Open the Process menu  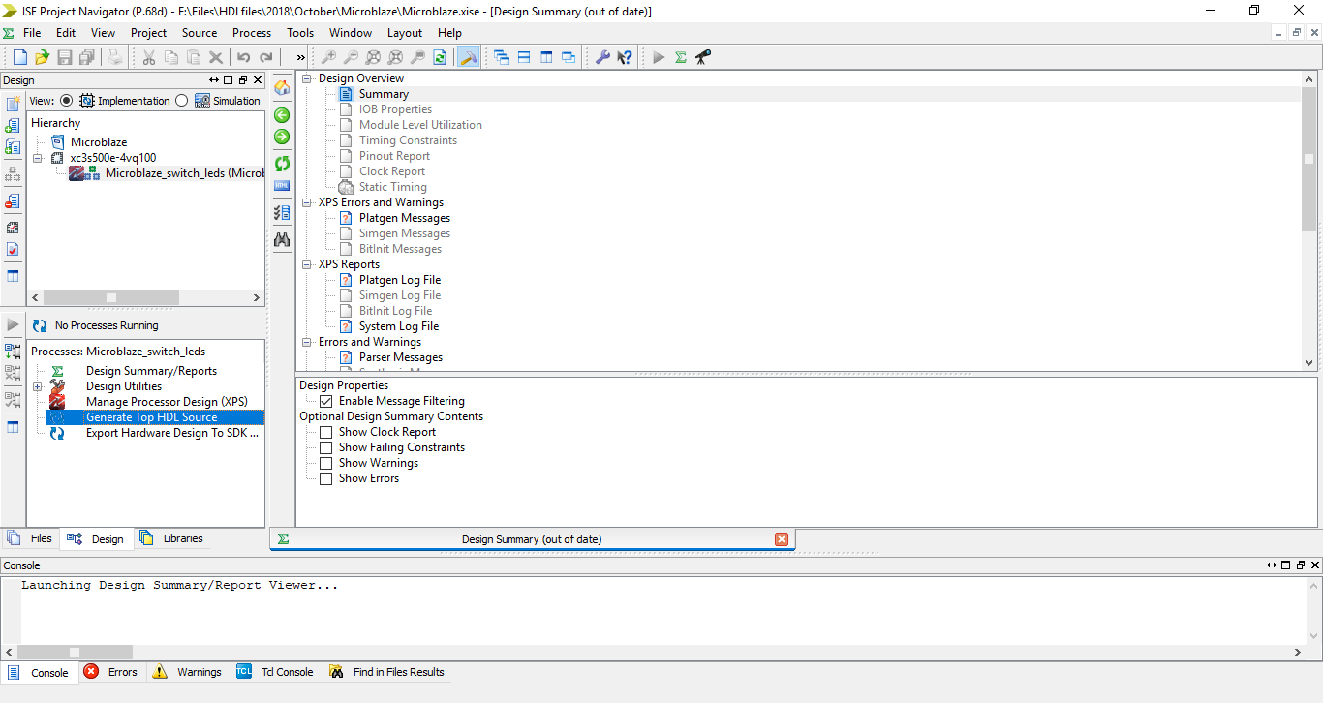pyautogui.click(x=252, y=33)
